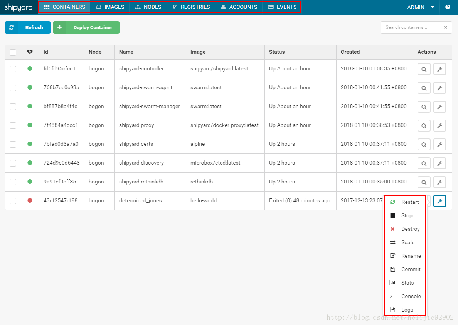Choose Rename from the actions menu
The width and height of the screenshot is (458, 325).
(x=405, y=256)
